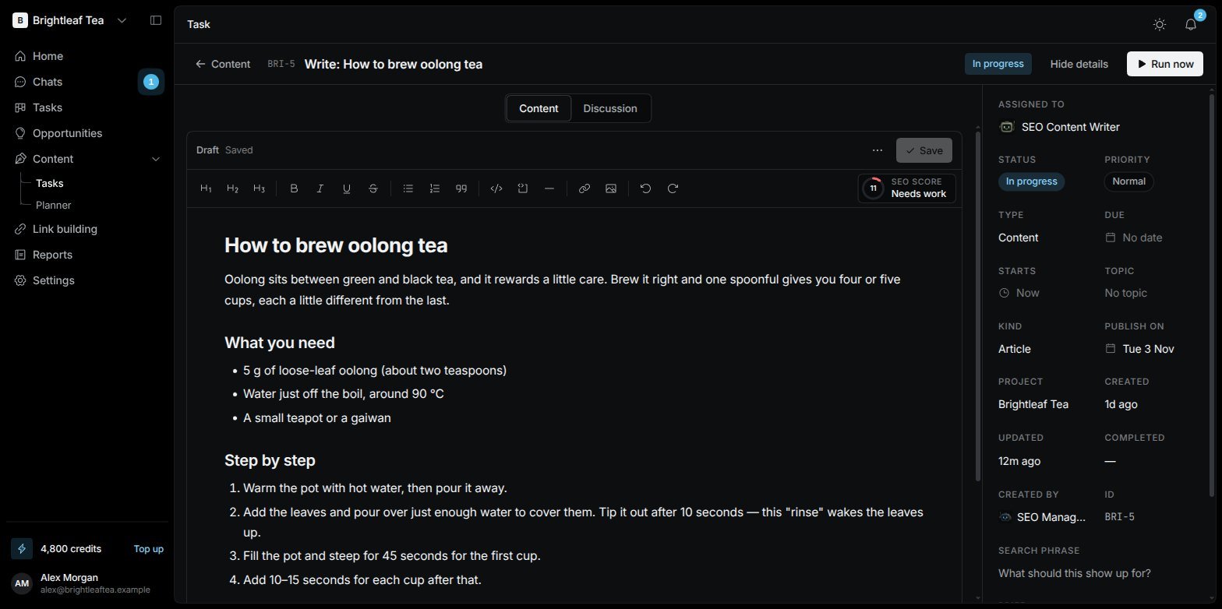Select the Content tab
Viewport: 1222px width, 609px height.
[539, 108]
